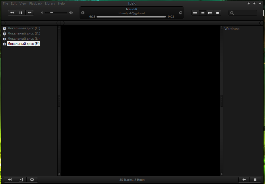Pause the current track
Image resolution: width=265 pixels, height=184 pixels.
tap(21, 13)
